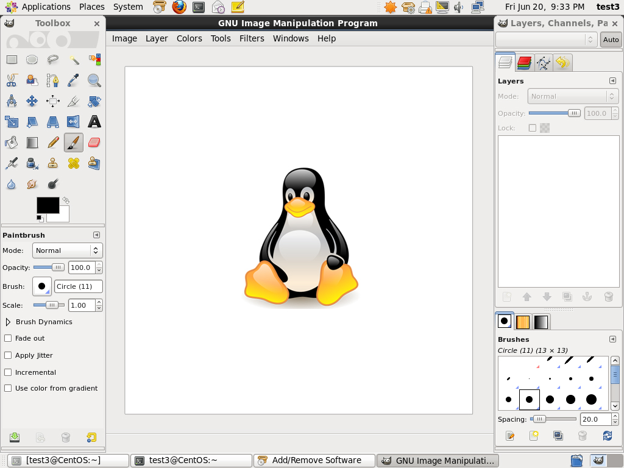Image resolution: width=624 pixels, height=468 pixels.
Task: Click the brush Spacing value field
Action: point(595,419)
